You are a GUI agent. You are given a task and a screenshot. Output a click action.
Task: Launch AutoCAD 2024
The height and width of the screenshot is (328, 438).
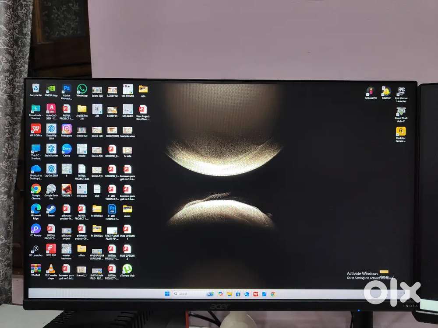[x=51, y=108]
